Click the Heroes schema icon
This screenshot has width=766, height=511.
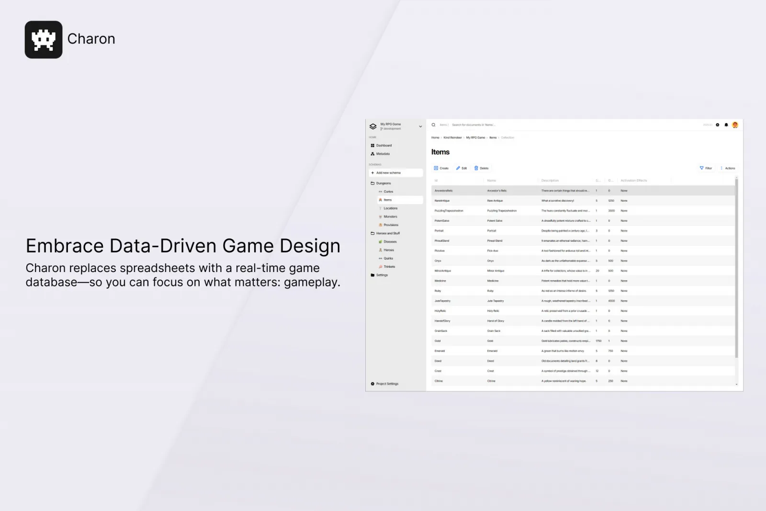[x=380, y=250]
